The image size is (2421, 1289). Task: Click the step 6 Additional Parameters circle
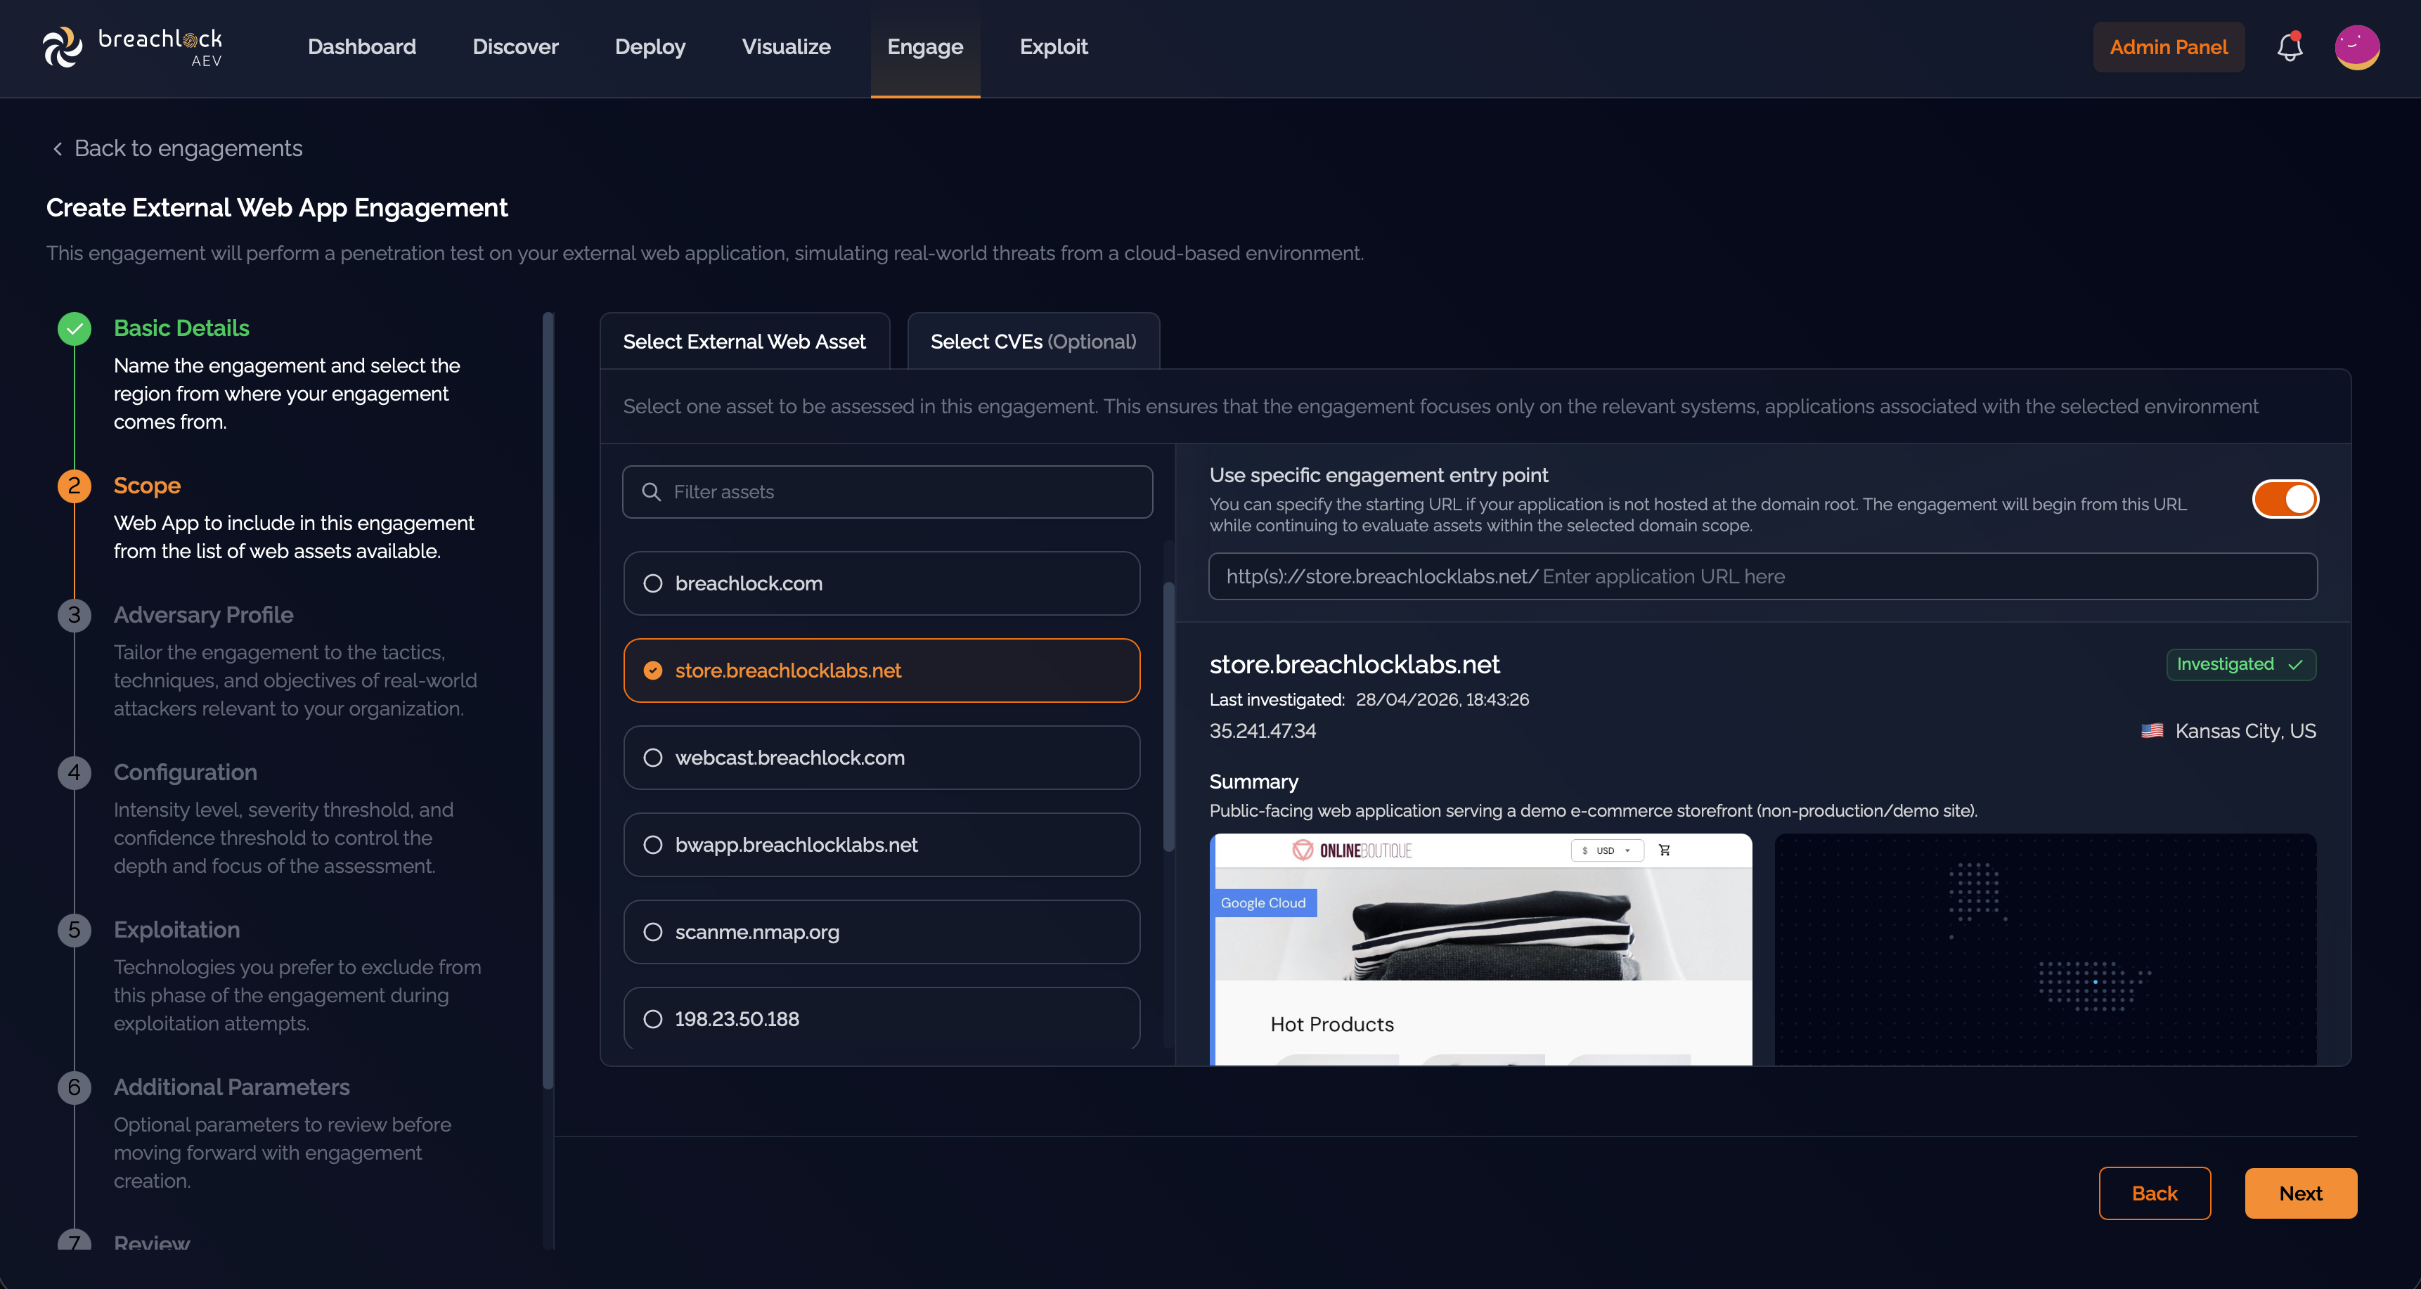(x=75, y=1087)
